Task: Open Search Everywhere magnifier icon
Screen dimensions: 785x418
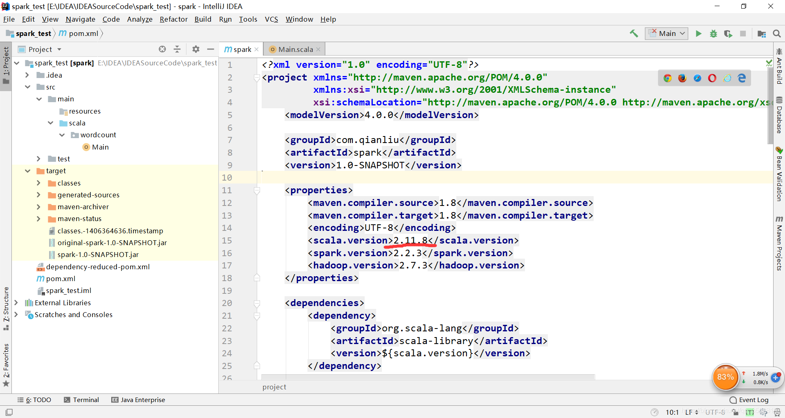Action: click(x=777, y=34)
